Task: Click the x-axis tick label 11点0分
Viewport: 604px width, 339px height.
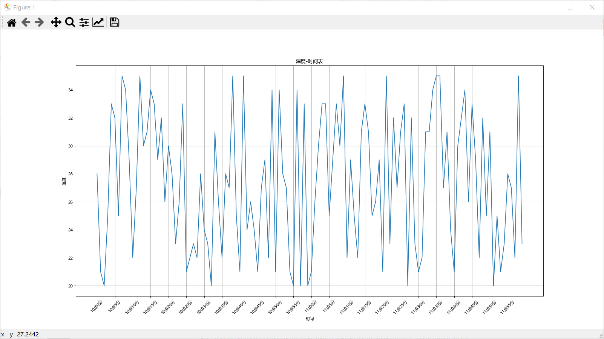Action: [x=311, y=306]
